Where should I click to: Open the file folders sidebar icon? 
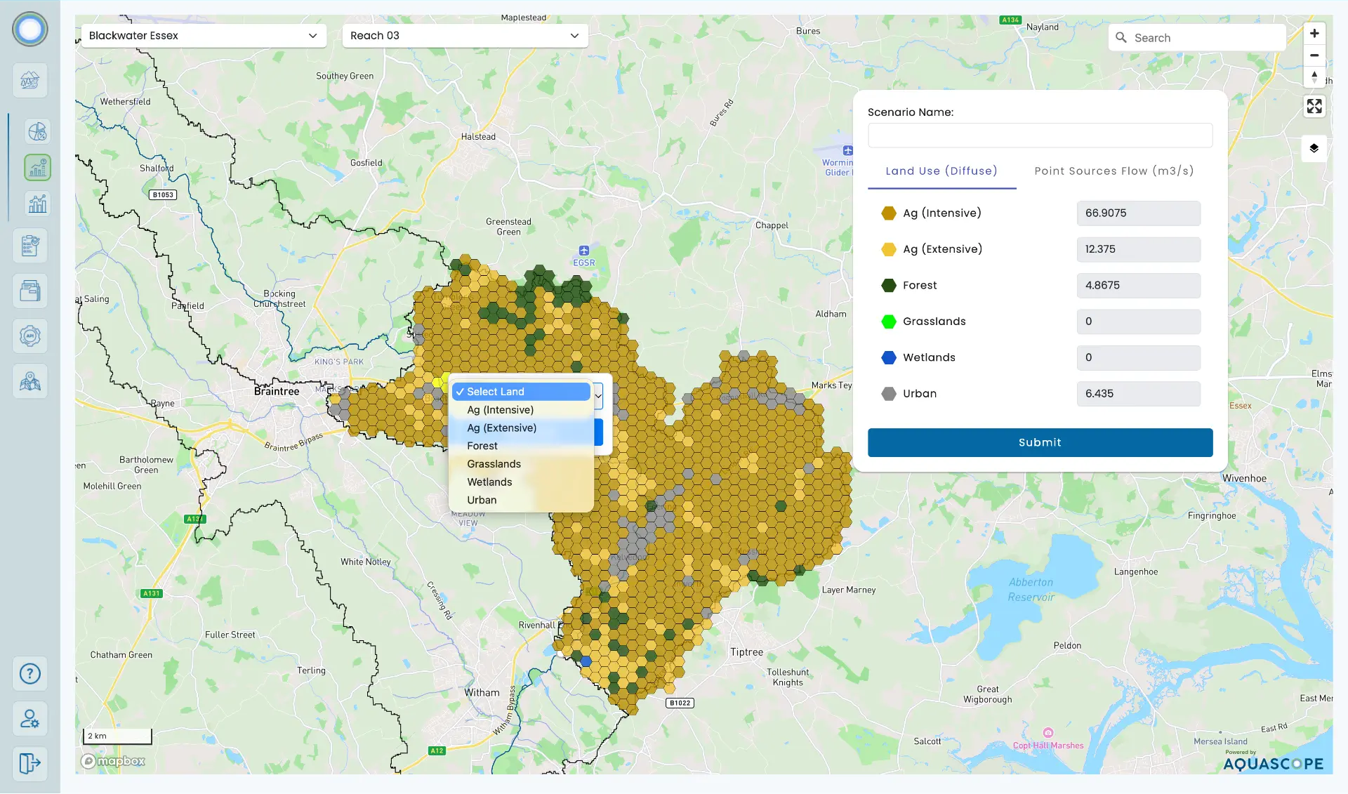(x=30, y=291)
